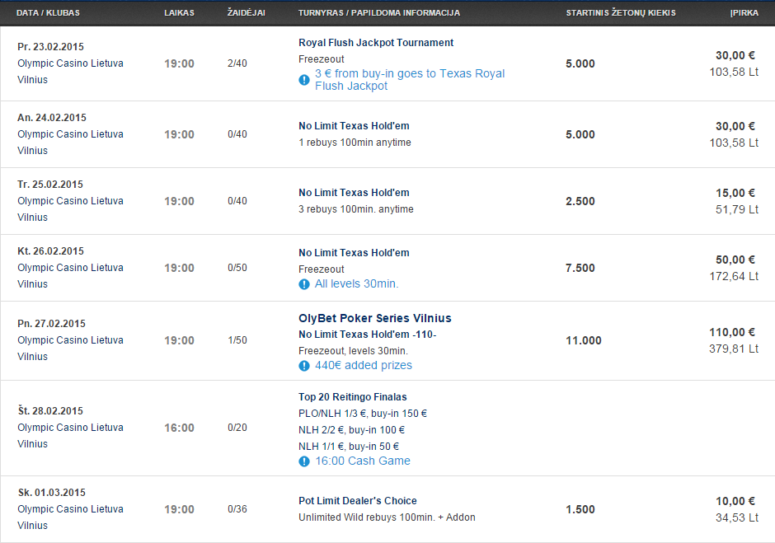Click the 16:00 Cash Game text
This screenshot has width=775, height=543.
(x=363, y=461)
